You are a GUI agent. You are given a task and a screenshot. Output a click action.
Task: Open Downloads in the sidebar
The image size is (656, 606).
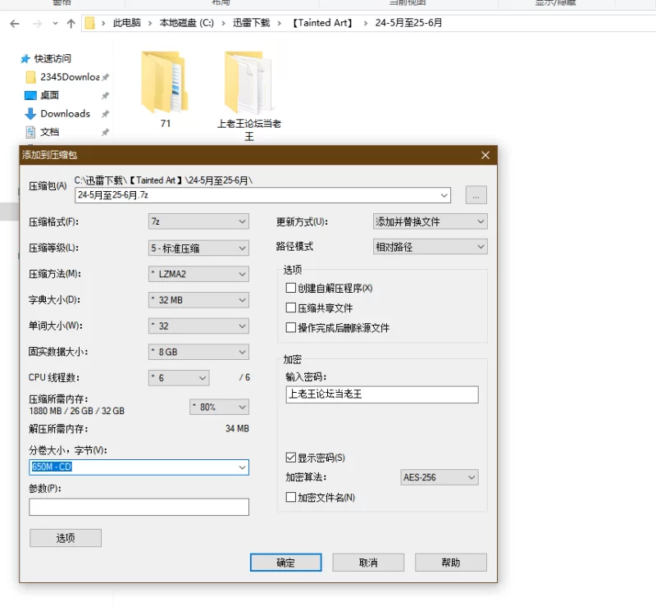coord(65,114)
